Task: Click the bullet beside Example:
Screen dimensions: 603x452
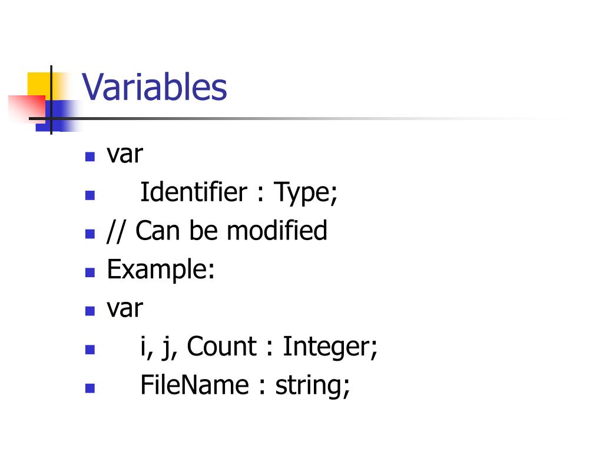Action: (90, 272)
